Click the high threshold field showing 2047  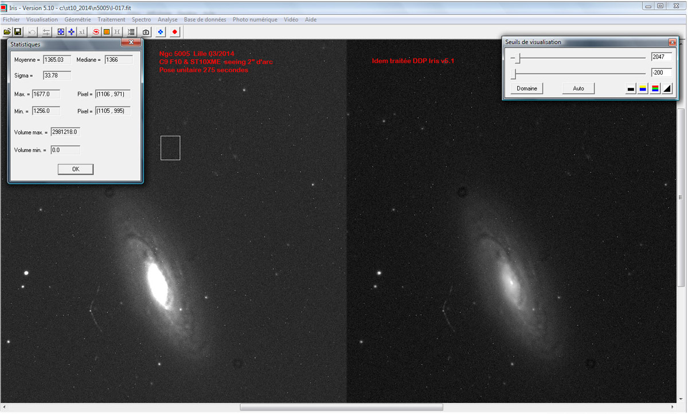click(661, 57)
